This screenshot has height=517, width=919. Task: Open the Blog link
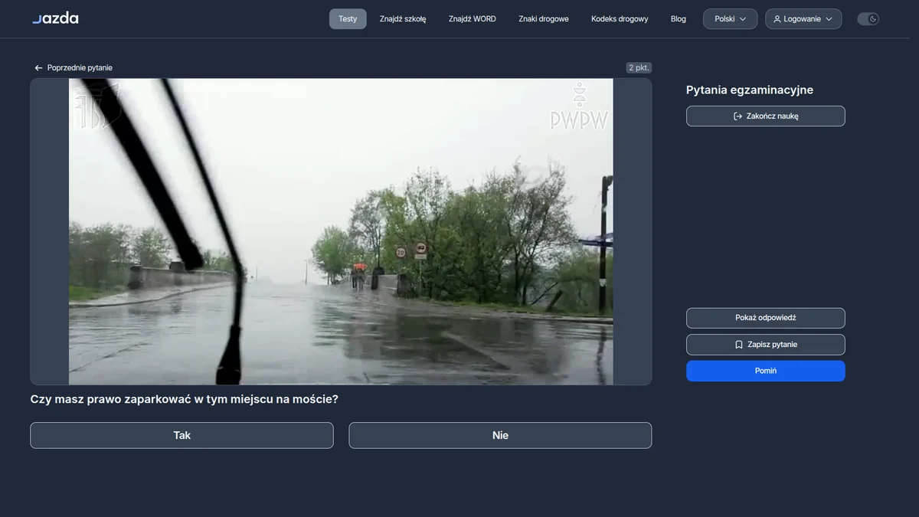(x=679, y=19)
